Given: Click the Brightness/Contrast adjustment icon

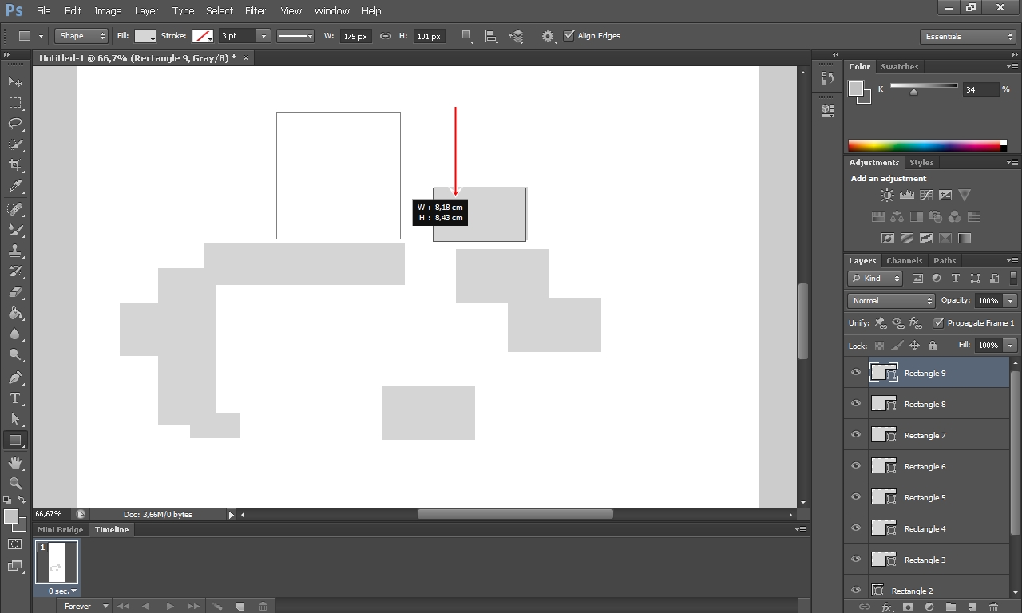Looking at the screenshot, I should [887, 196].
